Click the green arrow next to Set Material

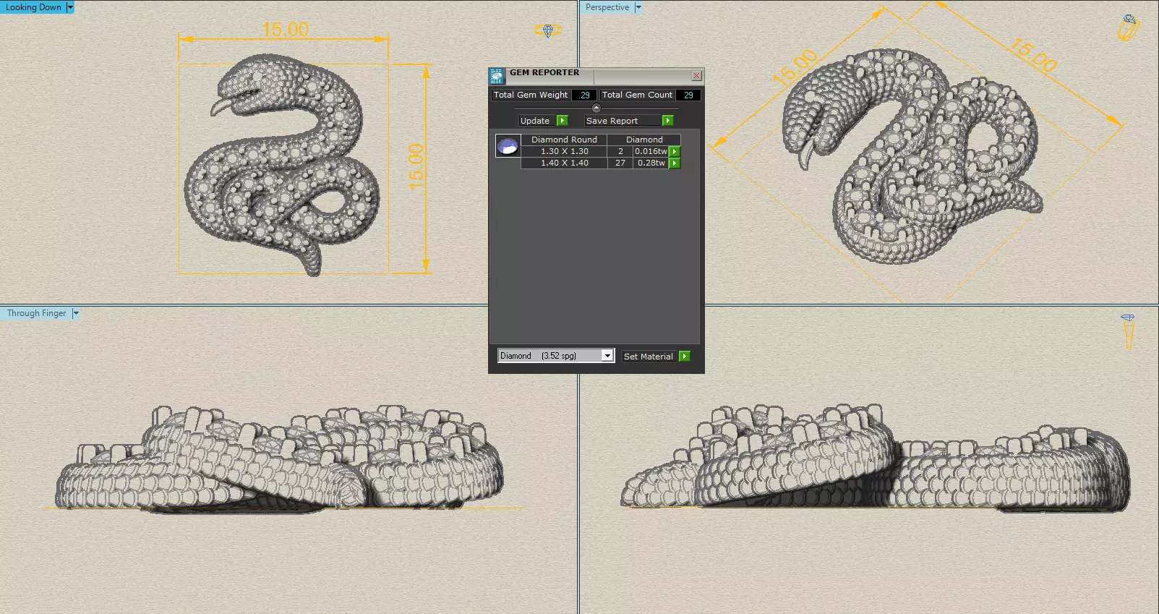[x=685, y=357]
